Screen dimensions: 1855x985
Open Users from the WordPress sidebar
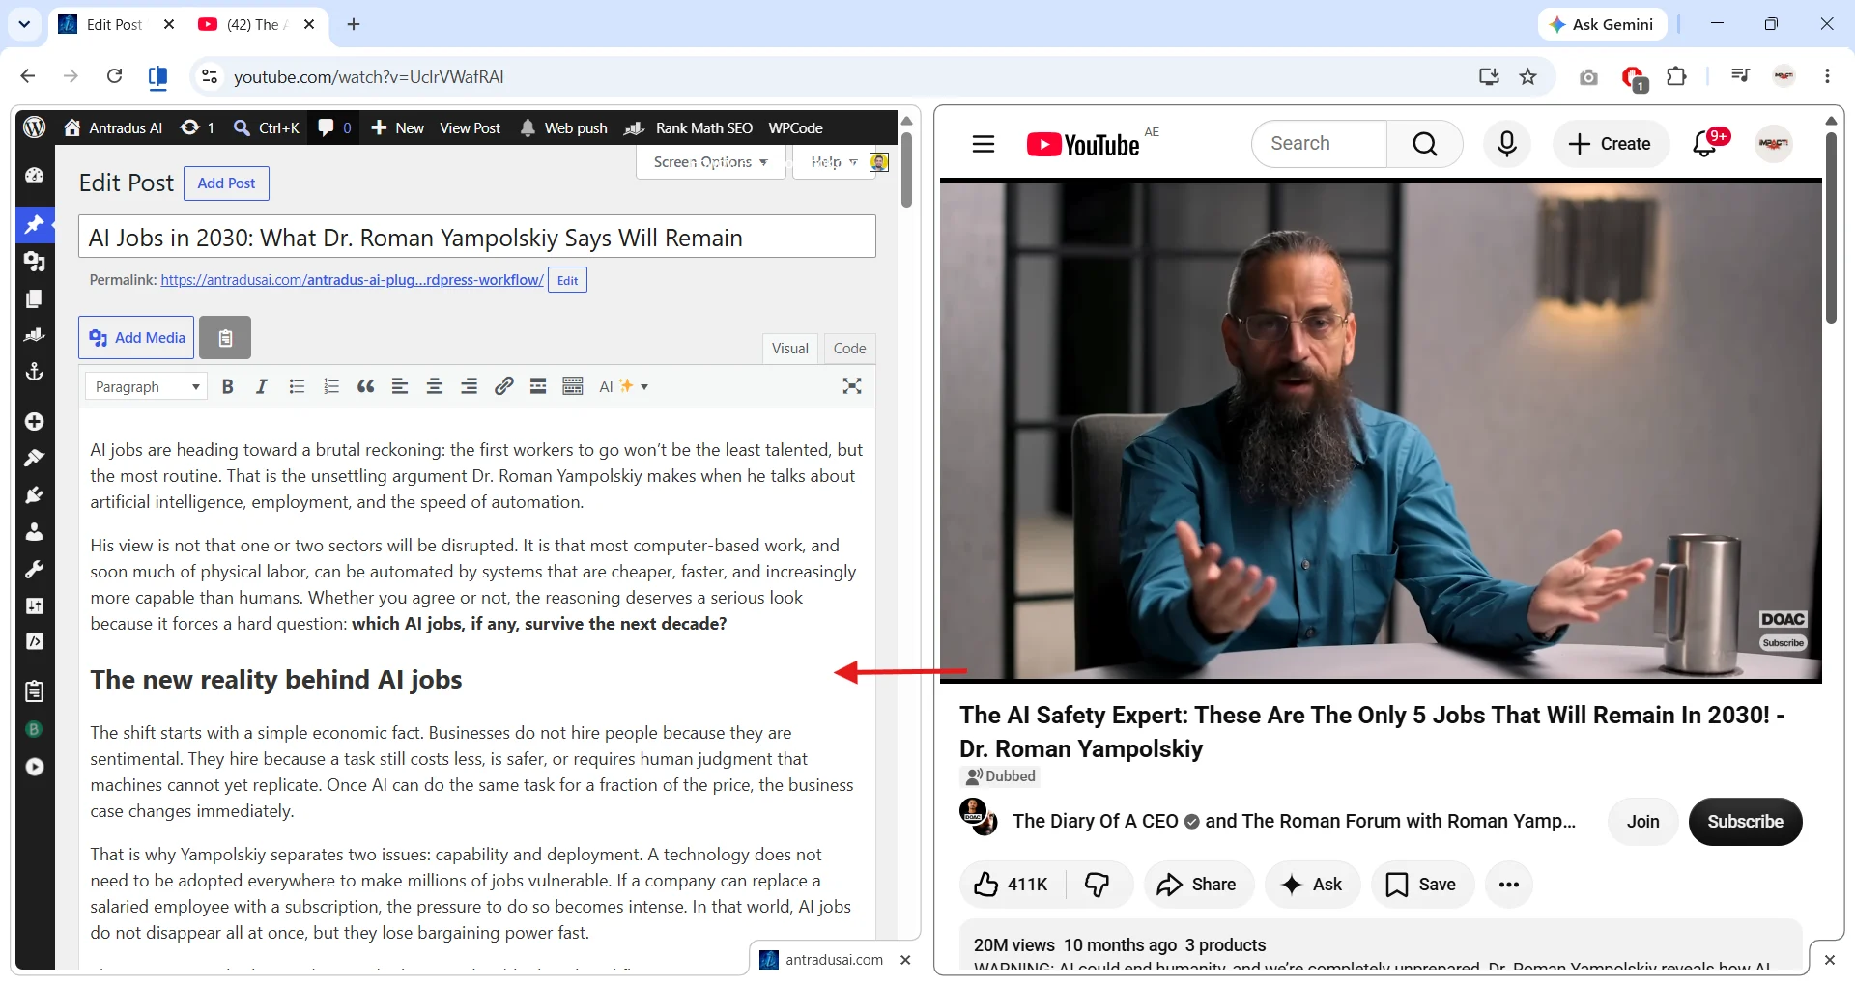tap(35, 531)
